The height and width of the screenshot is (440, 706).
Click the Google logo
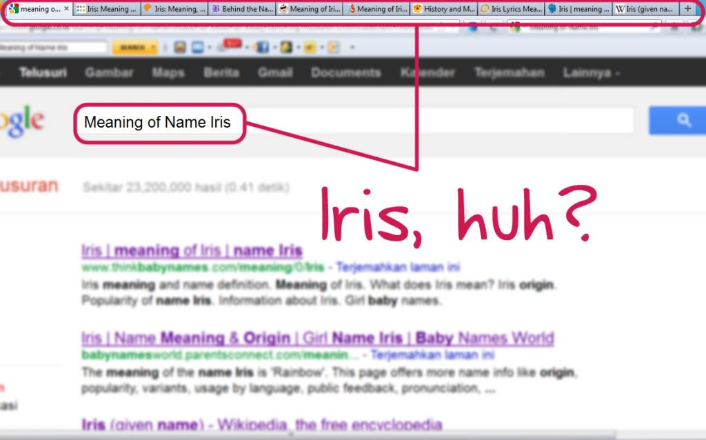[x=21, y=121]
